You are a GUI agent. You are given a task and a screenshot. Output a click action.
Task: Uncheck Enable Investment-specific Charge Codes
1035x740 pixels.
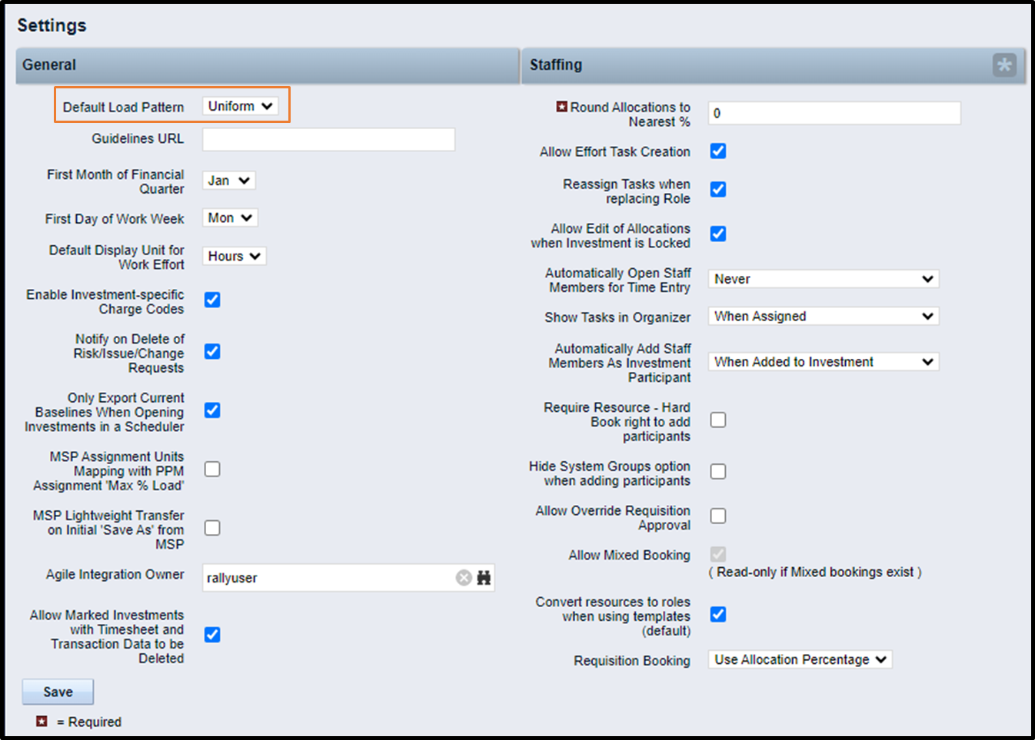[x=212, y=300]
